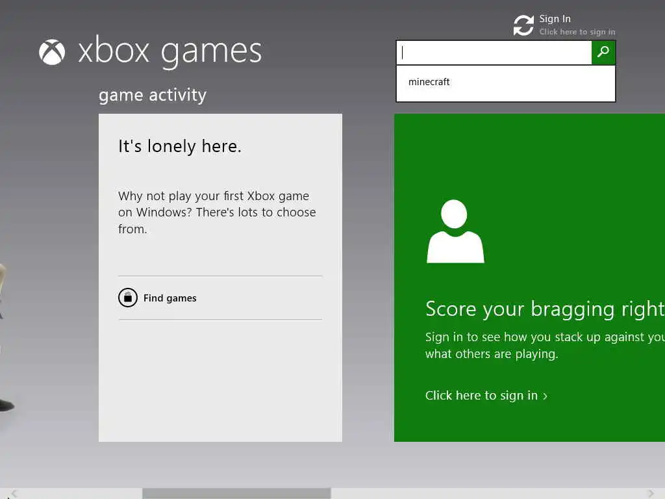
Task: Click the white user silhouette icon
Action: tap(455, 231)
